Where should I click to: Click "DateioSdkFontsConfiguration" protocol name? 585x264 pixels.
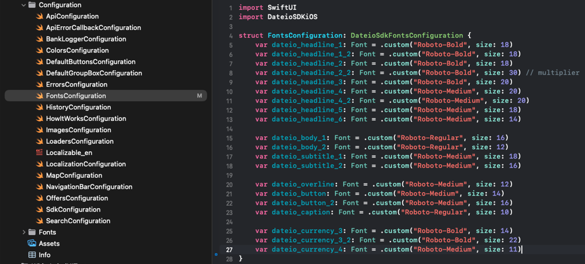[x=407, y=36]
